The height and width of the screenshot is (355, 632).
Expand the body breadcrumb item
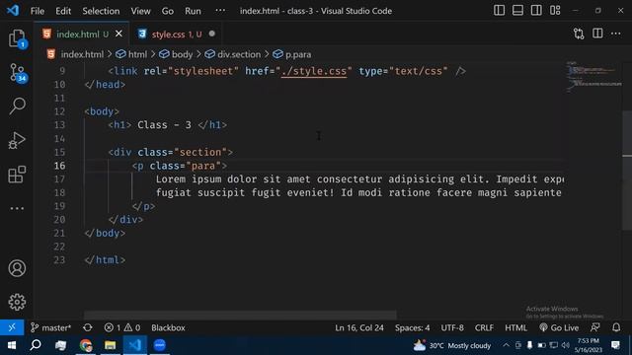pos(176,54)
